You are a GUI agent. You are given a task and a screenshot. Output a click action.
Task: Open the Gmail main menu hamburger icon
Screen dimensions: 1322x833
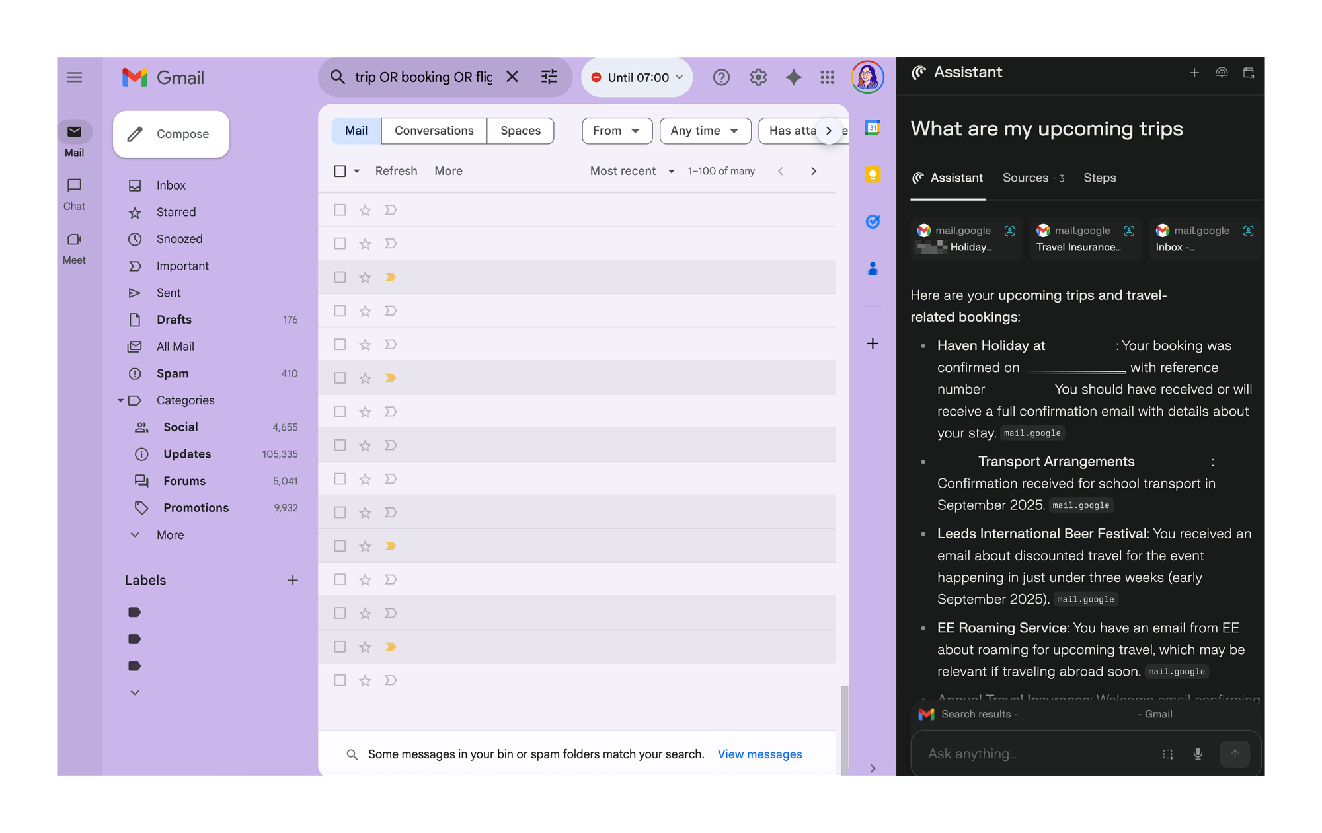74,77
